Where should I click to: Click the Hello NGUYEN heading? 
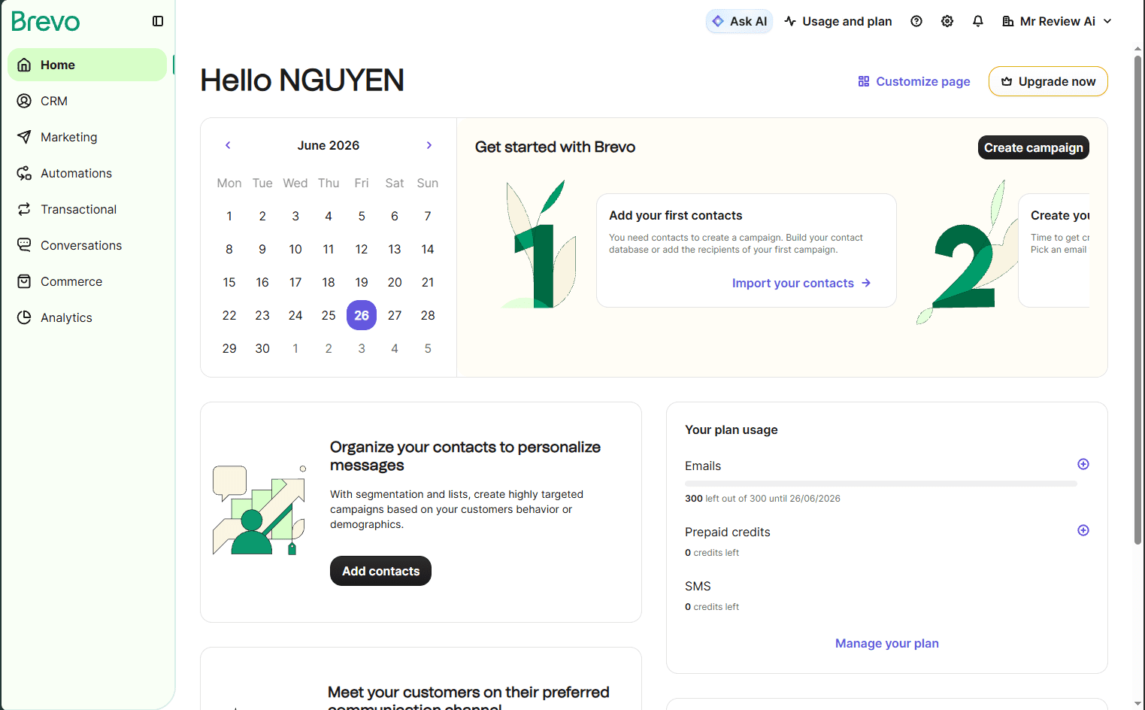(x=302, y=80)
